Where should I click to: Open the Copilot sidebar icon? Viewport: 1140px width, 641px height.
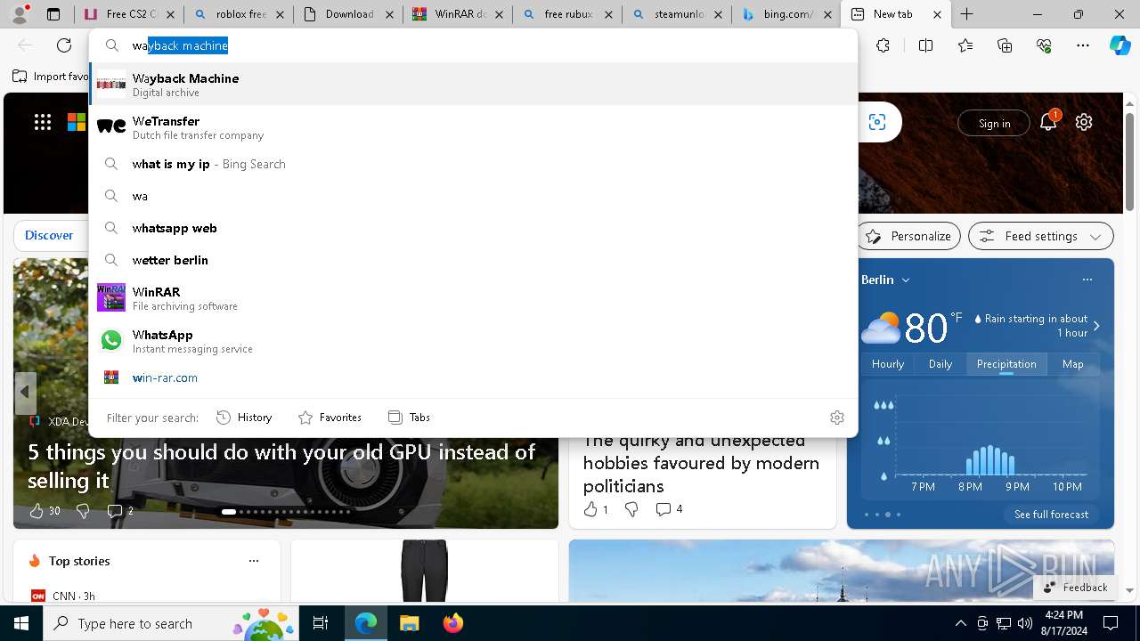coord(1120,45)
